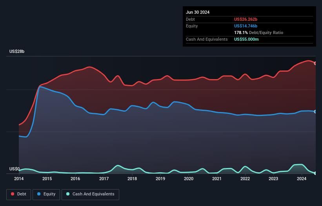
Task: Click the 2022 x-axis label
Action: pos(245,179)
